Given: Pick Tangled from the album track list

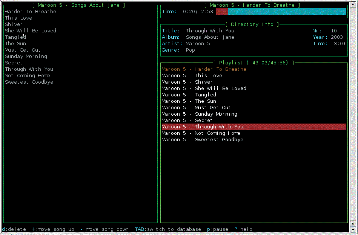Looking at the screenshot, I should (15, 37).
